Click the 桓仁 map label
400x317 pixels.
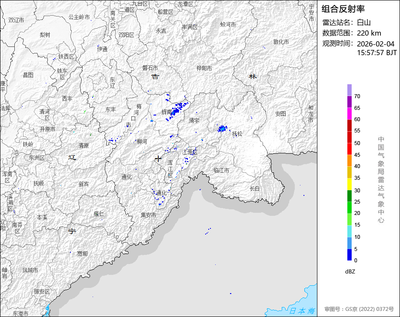(x=99, y=214)
